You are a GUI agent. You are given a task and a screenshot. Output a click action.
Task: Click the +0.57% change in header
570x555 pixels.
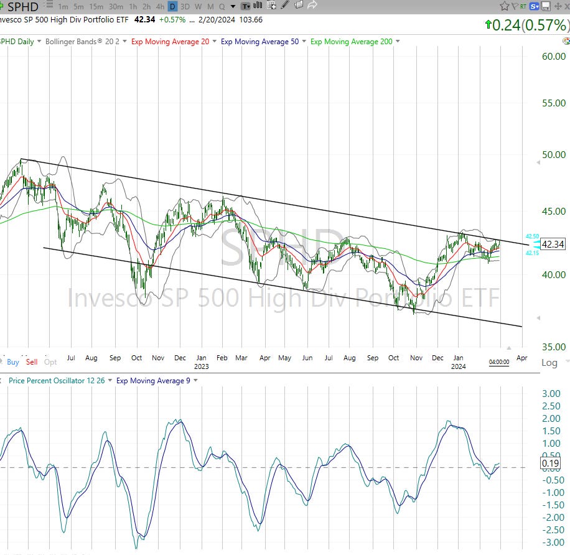pyautogui.click(x=172, y=20)
